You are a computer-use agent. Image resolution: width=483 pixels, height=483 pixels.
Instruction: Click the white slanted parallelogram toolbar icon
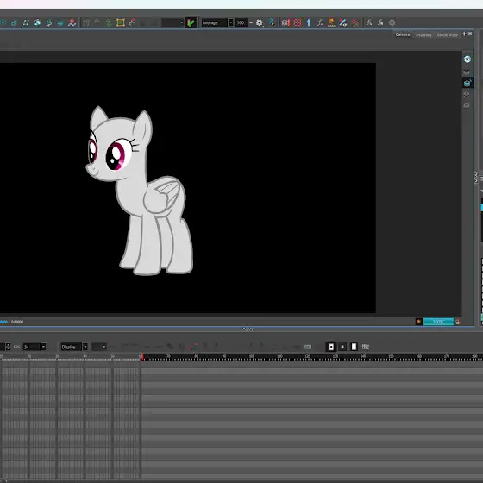(x=26, y=22)
